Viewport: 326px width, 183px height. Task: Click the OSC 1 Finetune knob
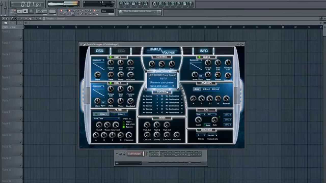tap(130, 63)
